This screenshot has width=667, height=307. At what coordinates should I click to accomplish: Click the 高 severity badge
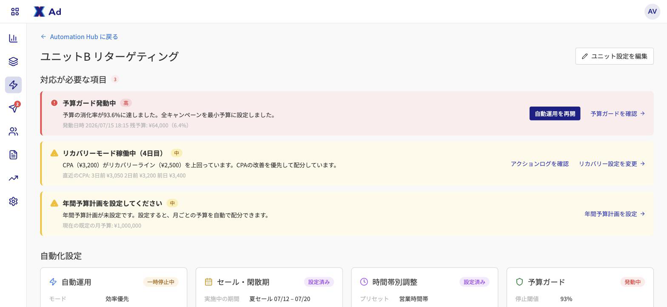(126, 103)
